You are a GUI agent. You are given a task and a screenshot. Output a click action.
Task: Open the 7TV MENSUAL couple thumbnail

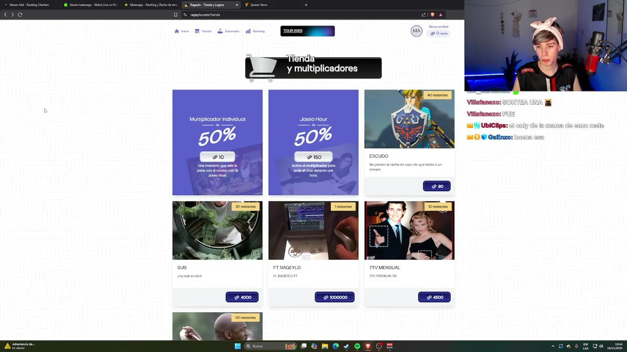(x=410, y=230)
